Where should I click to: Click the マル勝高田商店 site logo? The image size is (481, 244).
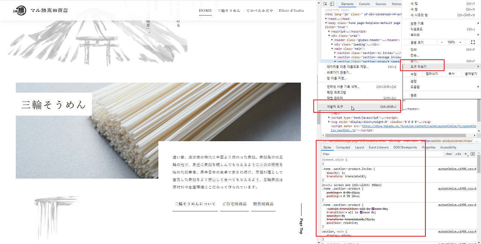click(40, 10)
